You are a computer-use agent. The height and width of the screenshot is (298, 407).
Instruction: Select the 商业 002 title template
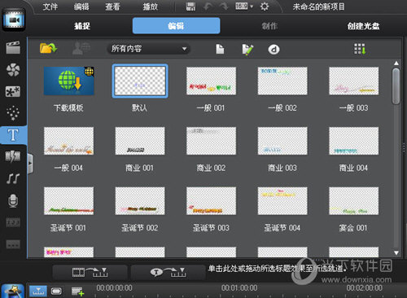(x=211, y=141)
